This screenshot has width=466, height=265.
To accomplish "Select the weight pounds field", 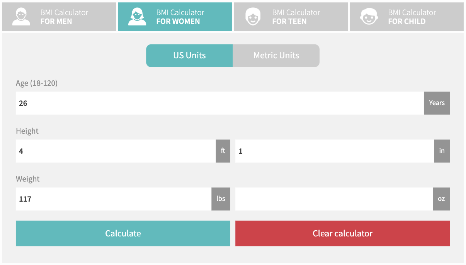I will coord(114,199).
